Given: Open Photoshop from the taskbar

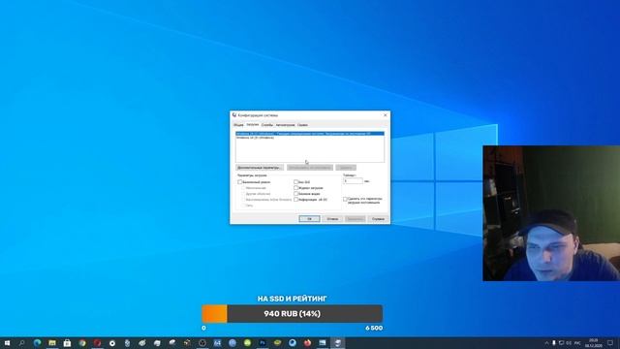Looking at the screenshot, I should [x=263, y=343].
